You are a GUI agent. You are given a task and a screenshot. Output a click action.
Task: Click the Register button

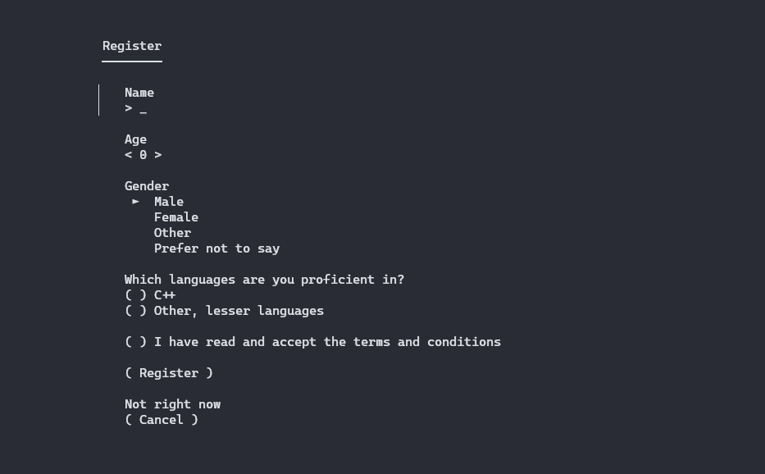point(169,373)
